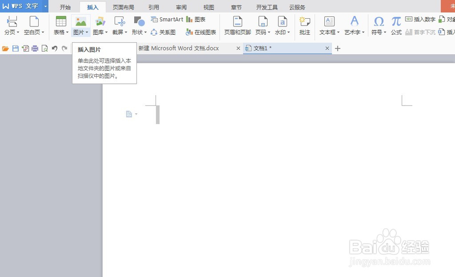Close the 文档1 document tab
455x277 pixels.
327,48
